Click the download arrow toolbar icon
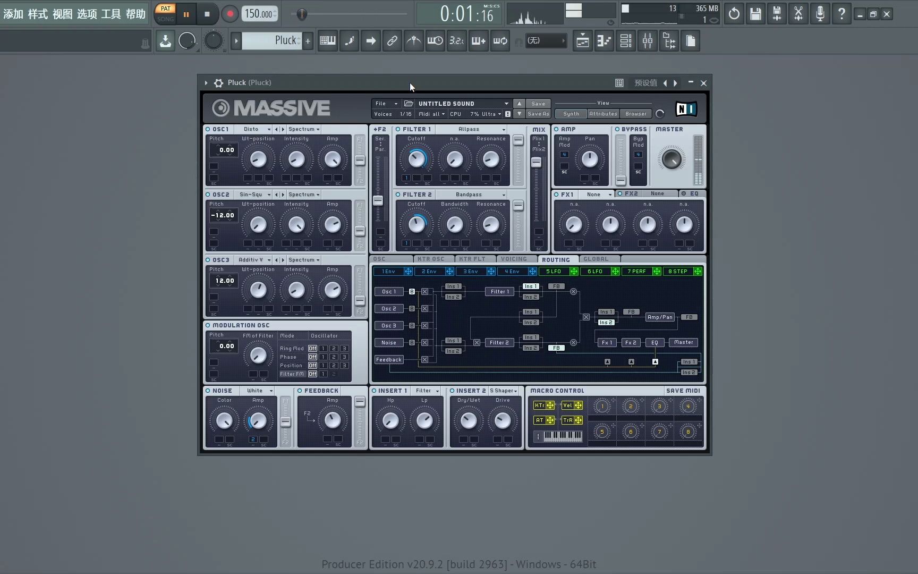Image resolution: width=918 pixels, height=574 pixels. 165,41
